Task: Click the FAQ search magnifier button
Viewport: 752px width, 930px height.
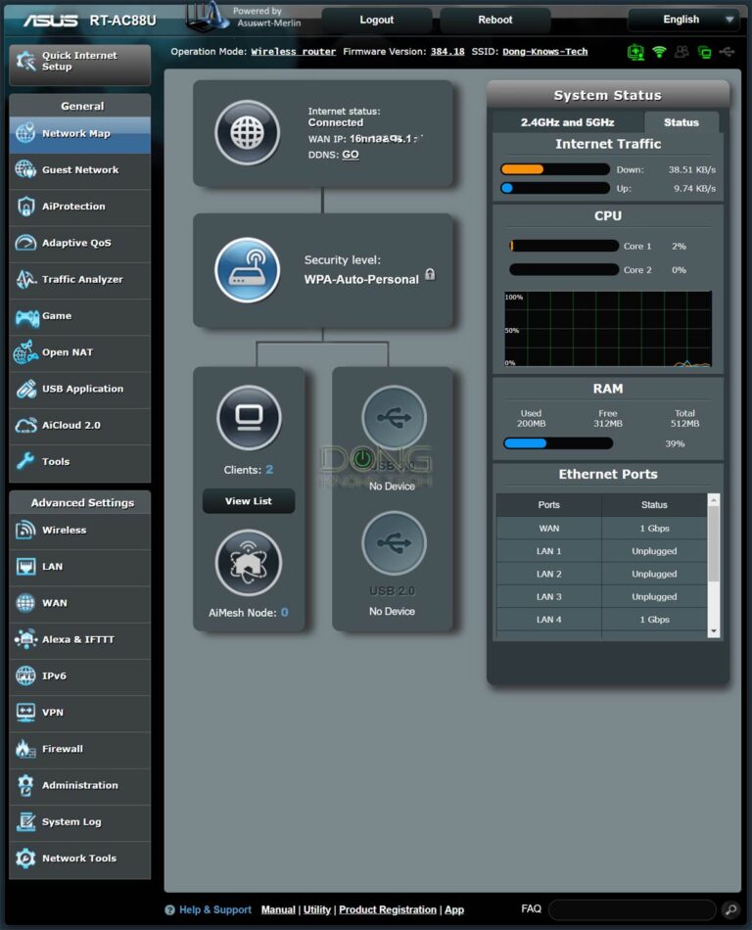Action: click(730, 909)
